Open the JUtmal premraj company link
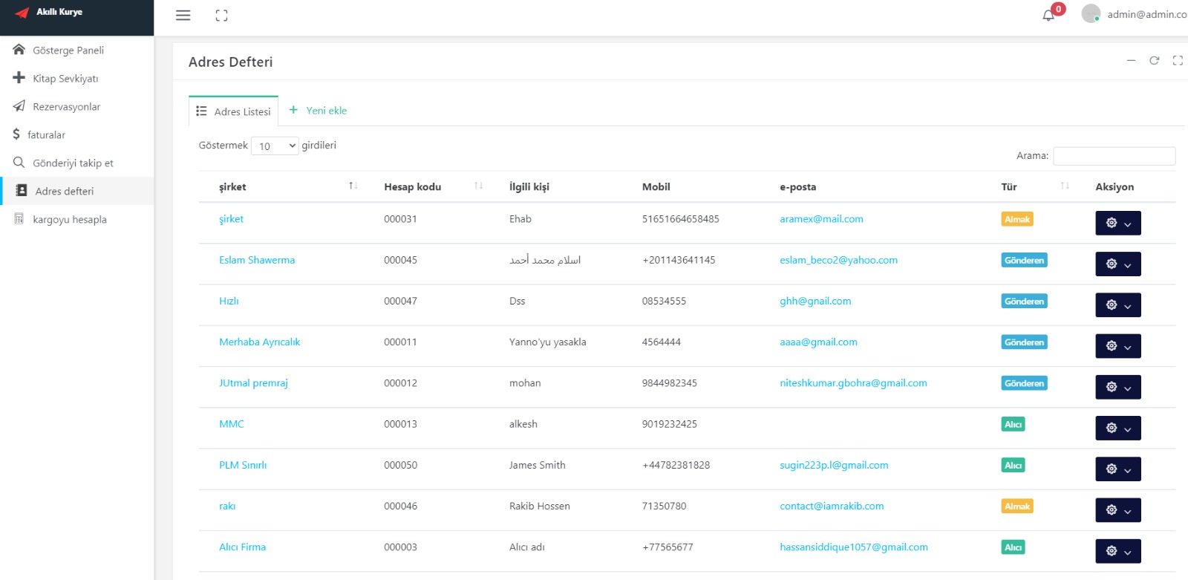Image resolution: width=1188 pixels, height=580 pixels. 253,383
